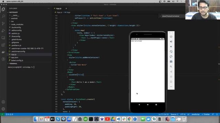Open the Accounts menu in activity bar

click(x=3, y=102)
